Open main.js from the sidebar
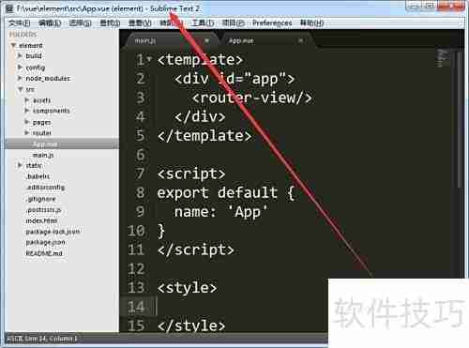 tap(43, 155)
